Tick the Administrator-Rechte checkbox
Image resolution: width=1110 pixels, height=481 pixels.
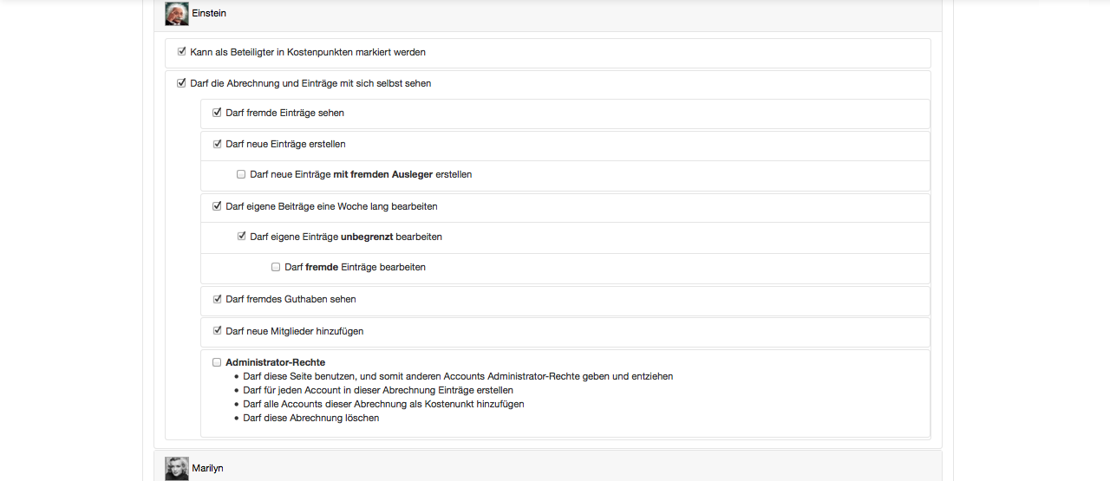click(x=217, y=362)
